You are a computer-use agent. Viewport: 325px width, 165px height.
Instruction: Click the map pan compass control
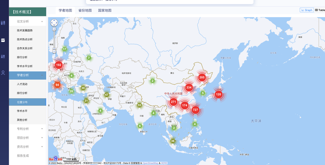tap(54, 23)
